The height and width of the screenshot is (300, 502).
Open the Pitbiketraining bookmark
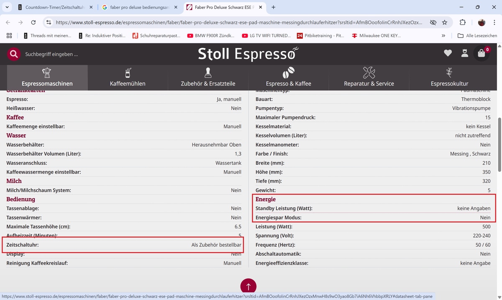coord(320,36)
